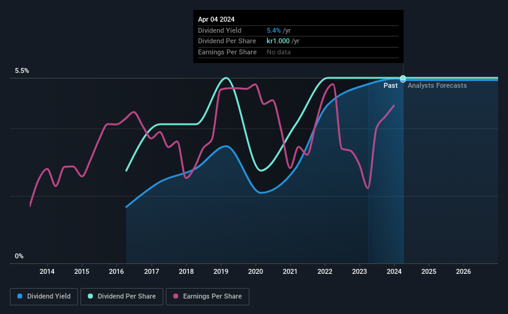Click the 5.4% dividend yield value

click(273, 30)
